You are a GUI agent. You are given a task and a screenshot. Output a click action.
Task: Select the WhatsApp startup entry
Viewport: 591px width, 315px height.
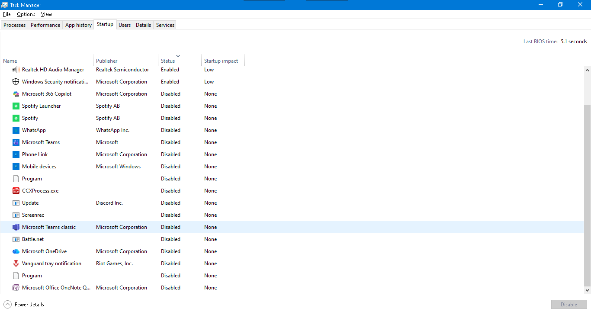tap(34, 130)
